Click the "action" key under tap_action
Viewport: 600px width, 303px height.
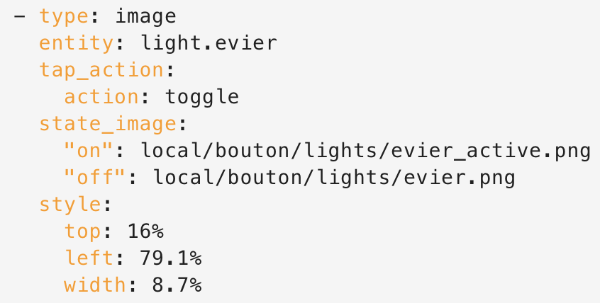click(x=101, y=96)
